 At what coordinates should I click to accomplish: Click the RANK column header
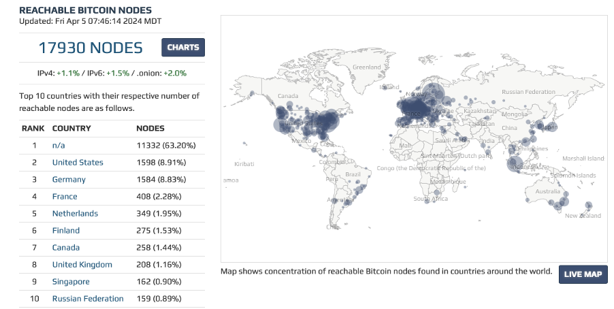click(x=33, y=129)
